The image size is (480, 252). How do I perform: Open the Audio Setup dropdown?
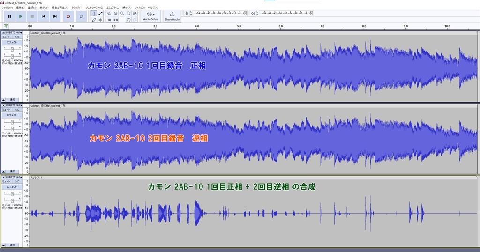pyautogui.click(x=150, y=16)
